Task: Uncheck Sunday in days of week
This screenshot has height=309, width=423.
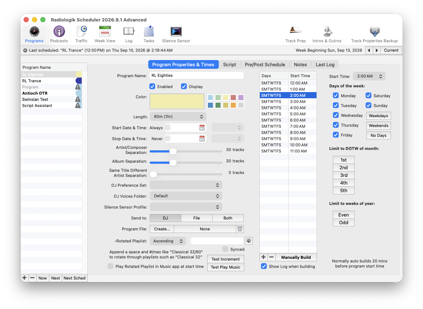Action: pos(368,105)
